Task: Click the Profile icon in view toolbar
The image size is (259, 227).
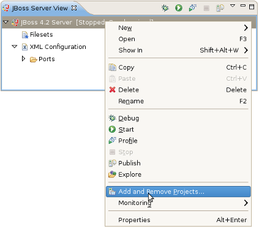Action: click(x=192, y=8)
